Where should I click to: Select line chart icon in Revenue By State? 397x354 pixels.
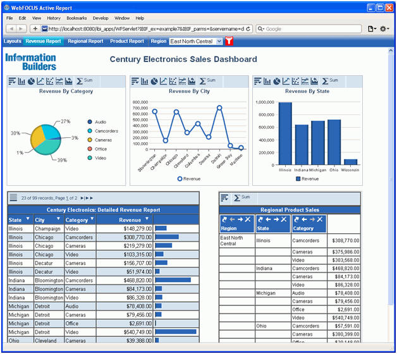pos(286,81)
